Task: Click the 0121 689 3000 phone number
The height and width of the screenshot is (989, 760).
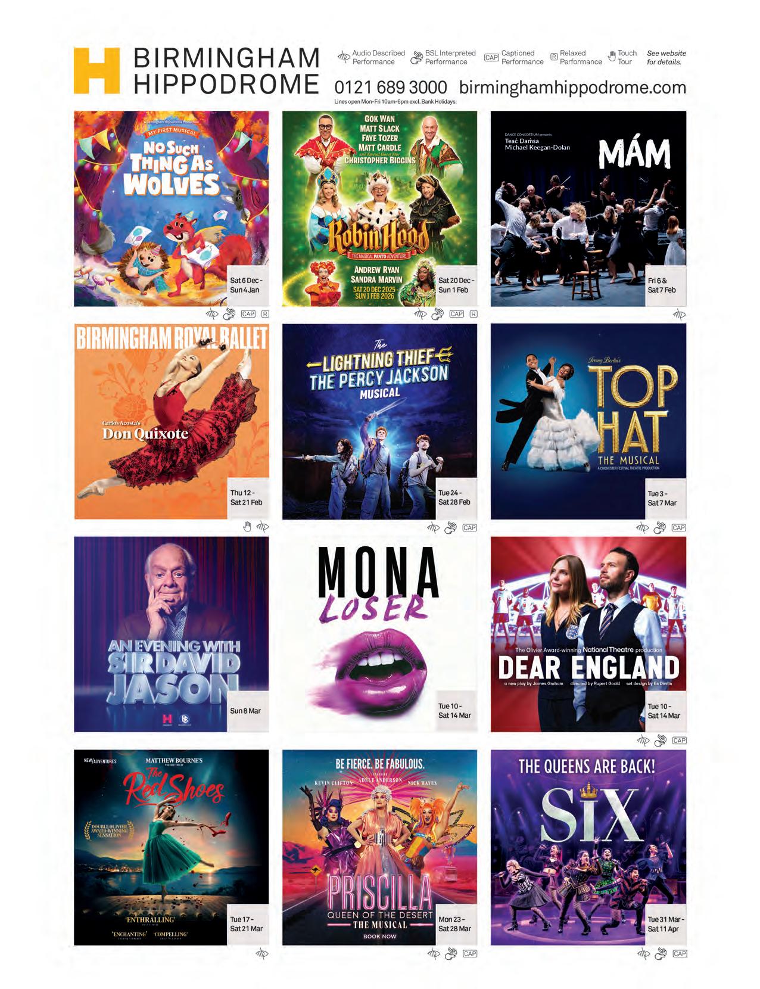Action: pyautogui.click(x=391, y=88)
